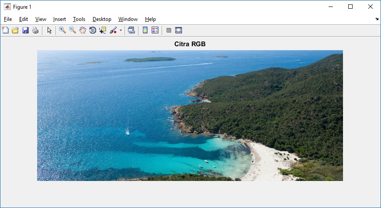This screenshot has height=208, width=381.
Task: Open the Insert menu
Action: 59,19
